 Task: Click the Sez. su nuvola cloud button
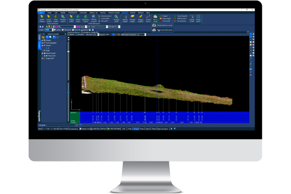(x=155, y=18)
